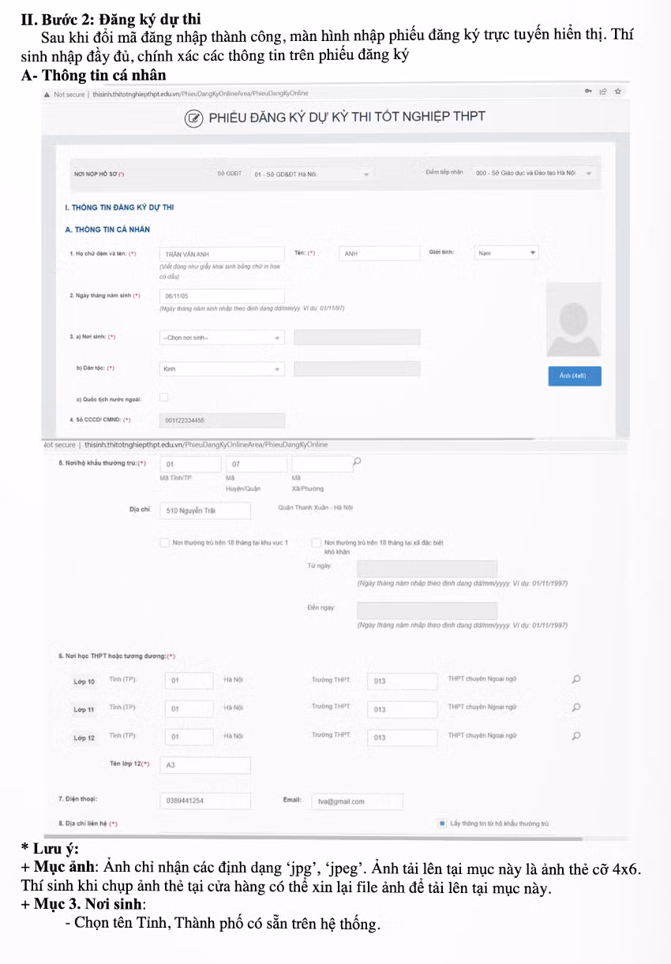
Task: Expand the Dân tộc dropdown showing Kinh
Action: pyautogui.click(x=221, y=368)
